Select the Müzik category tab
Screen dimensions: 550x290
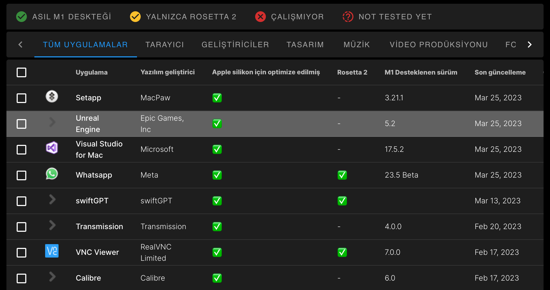point(357,45)
